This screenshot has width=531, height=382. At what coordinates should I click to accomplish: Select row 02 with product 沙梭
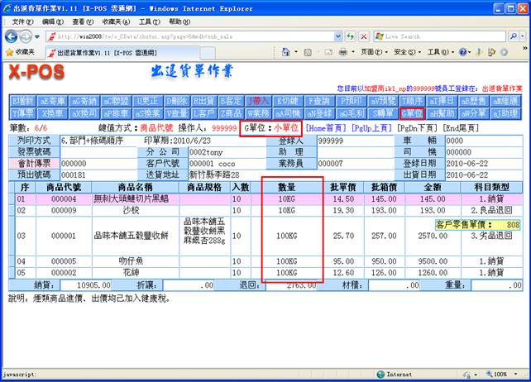click(x=131, y=211)
